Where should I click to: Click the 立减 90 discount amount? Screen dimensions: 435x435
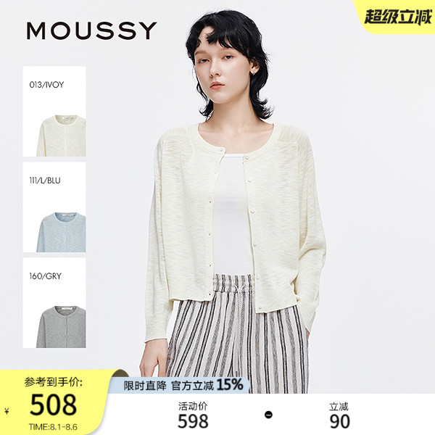click(339, 415)
